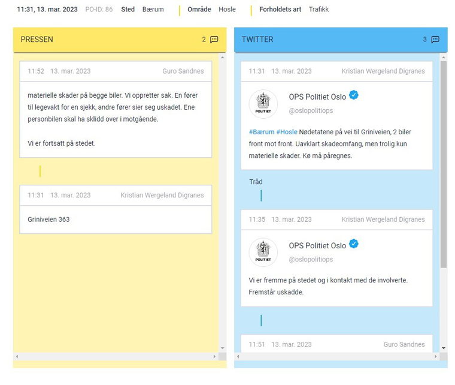Viewport: 455px width, 385px height.
Task: Click the '11:35' timestamp in TWITTER panel
Action: click(x=257, y=219)
